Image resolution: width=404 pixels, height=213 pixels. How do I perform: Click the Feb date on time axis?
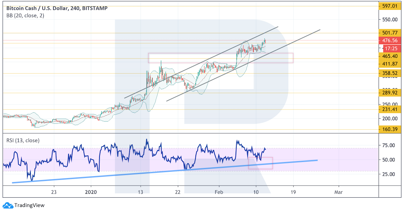pyautogui.click(x=219, y=192)
